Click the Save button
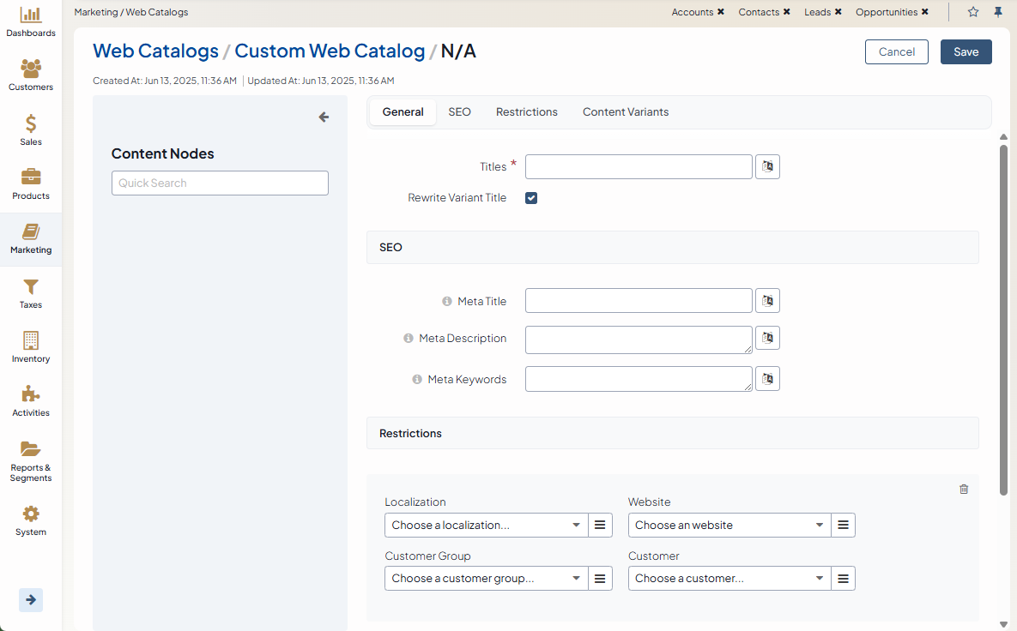The image size is (1017, 631). [966, 52]
